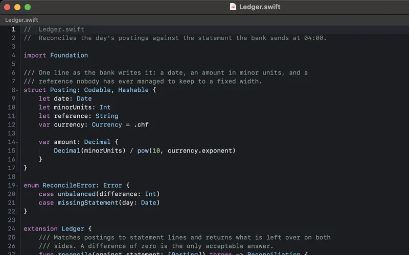
Task: Click the 'Currency' type on line 12
Action: click(x=107, y=124)
